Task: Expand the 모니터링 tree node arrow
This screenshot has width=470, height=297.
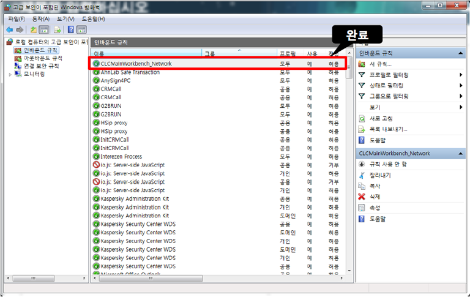Action: (10, 74)
